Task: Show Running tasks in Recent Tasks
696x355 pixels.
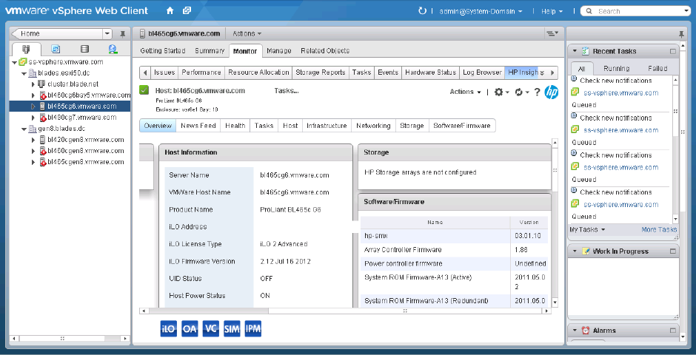Action: 617,69
